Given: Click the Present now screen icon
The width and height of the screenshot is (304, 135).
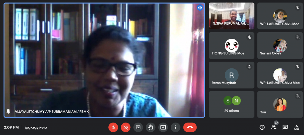Looking at the screenshot, I should point(163,127).
